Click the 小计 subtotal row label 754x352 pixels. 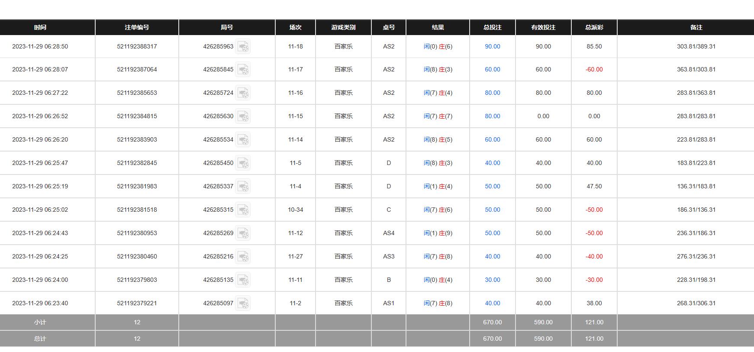click(x=40, y=322)
